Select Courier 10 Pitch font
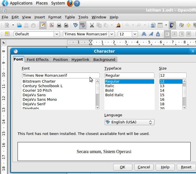 coord(59,91)
